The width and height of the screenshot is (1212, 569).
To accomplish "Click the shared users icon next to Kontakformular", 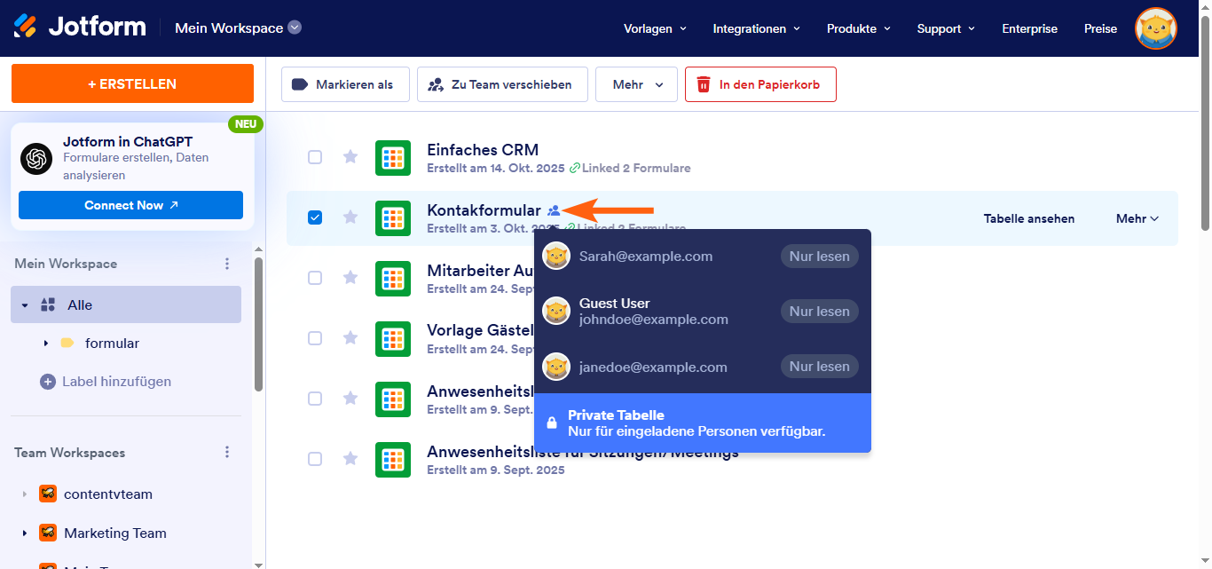I will point(554,210).
